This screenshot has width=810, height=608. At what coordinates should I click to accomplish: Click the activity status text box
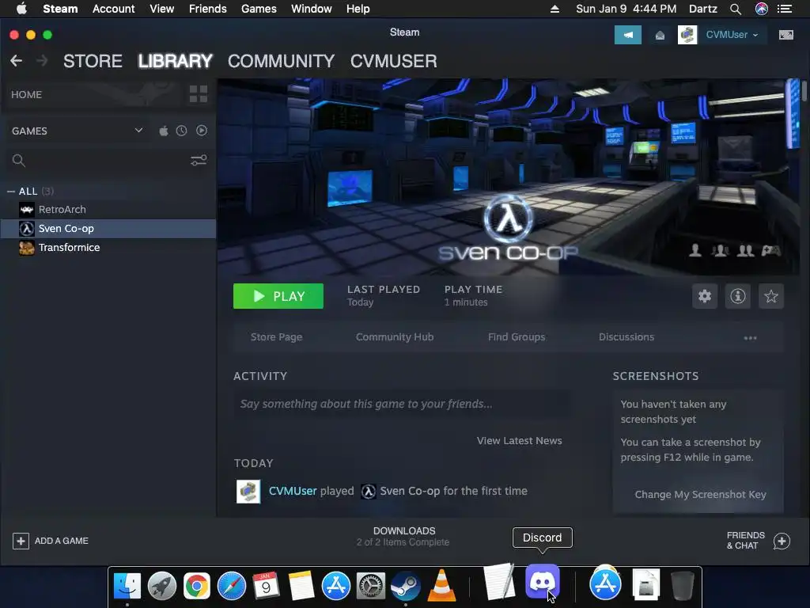[x=402, y=404]
